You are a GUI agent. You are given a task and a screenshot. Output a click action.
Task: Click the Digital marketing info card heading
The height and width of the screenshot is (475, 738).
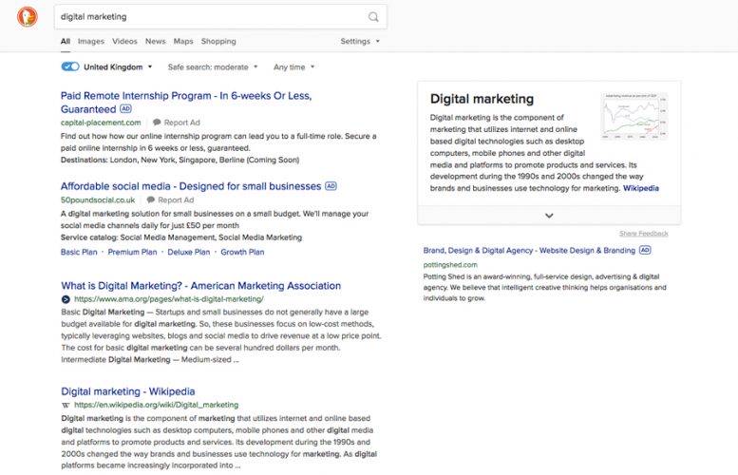pyautogui.click(x=482, y=99)
